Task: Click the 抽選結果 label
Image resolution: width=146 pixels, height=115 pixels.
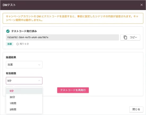Action: 11,57
